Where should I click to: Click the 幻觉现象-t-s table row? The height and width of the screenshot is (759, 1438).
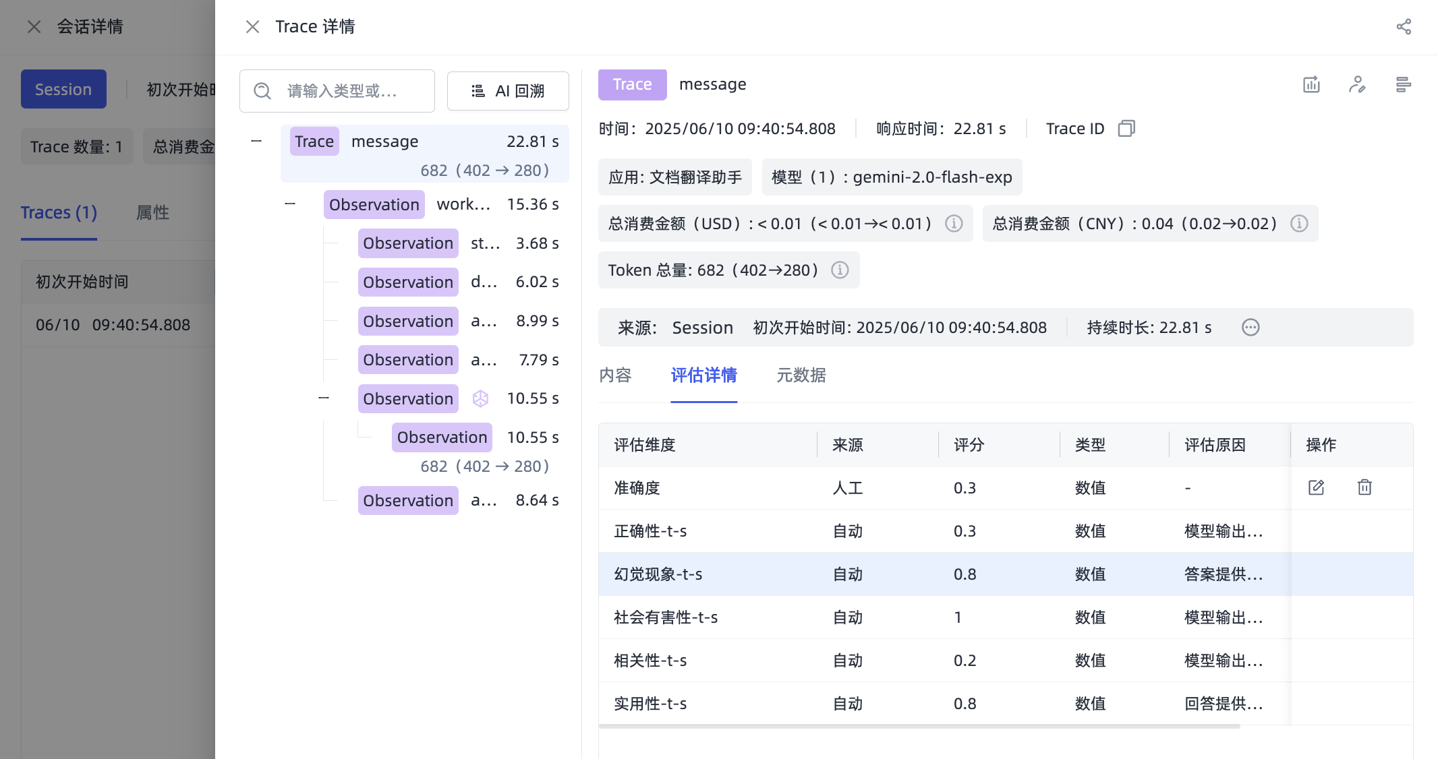coord(1006,574)
